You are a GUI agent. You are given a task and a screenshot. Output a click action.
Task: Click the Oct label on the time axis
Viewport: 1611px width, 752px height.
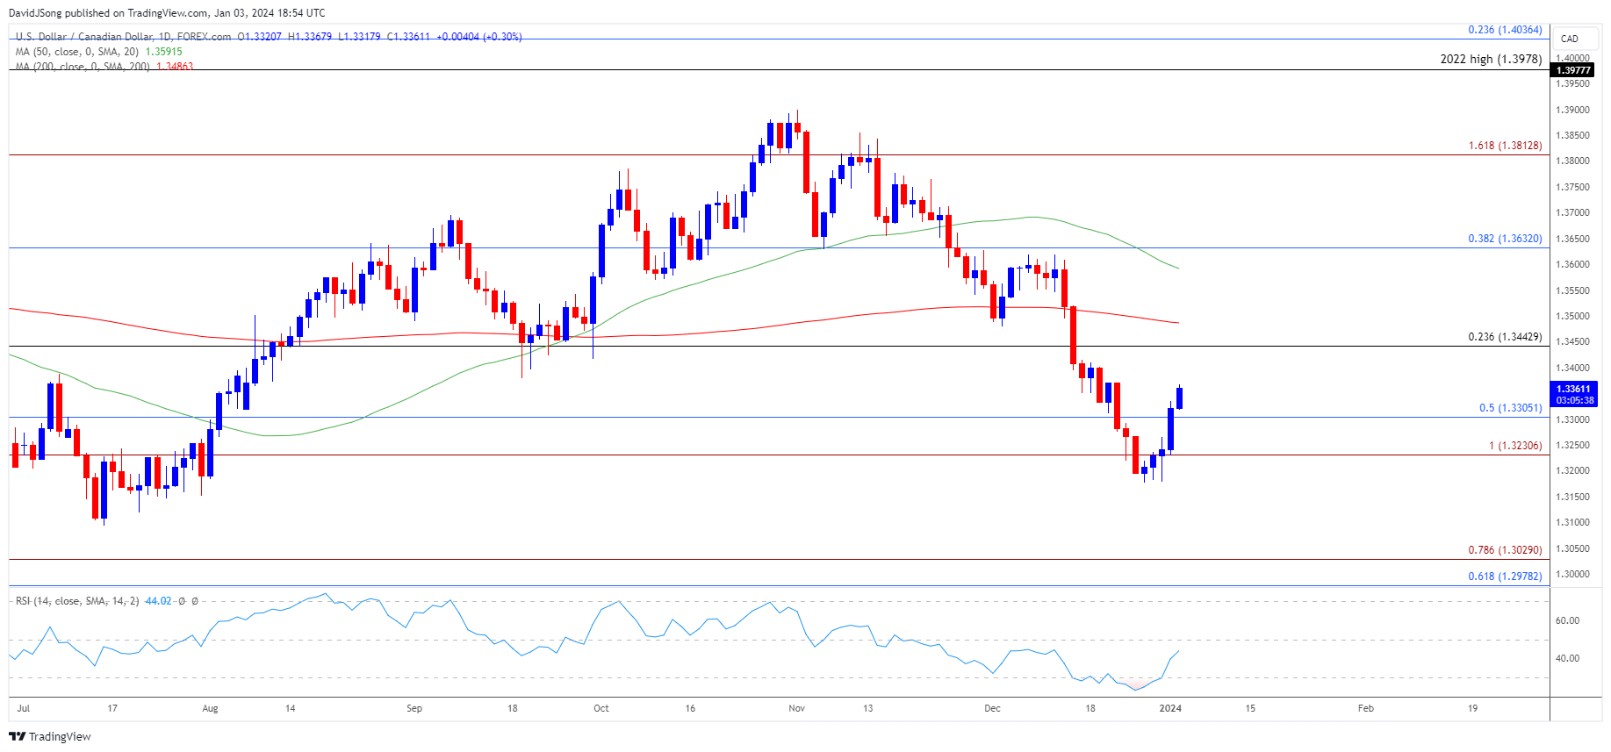point(601,708)
